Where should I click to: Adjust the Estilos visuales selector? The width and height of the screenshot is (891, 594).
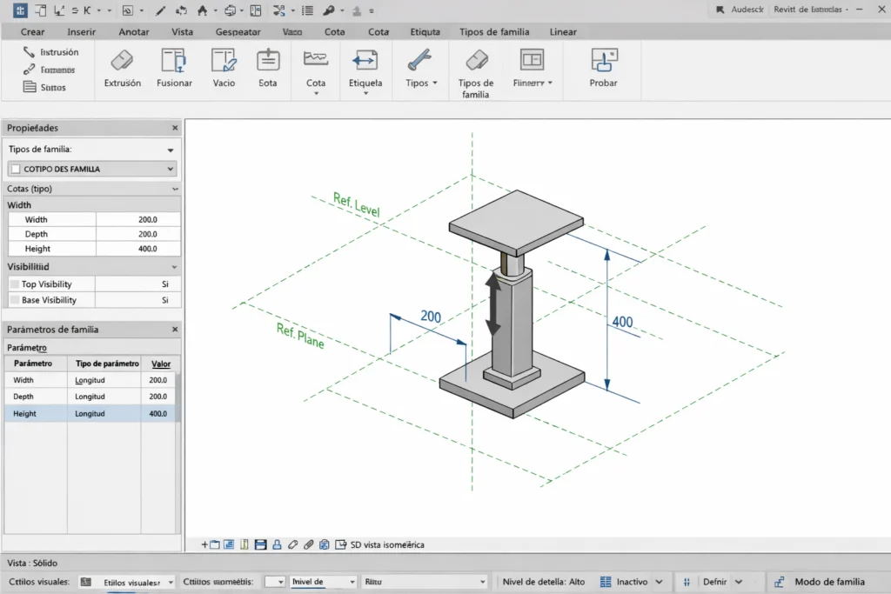click(x=137, y=581)
